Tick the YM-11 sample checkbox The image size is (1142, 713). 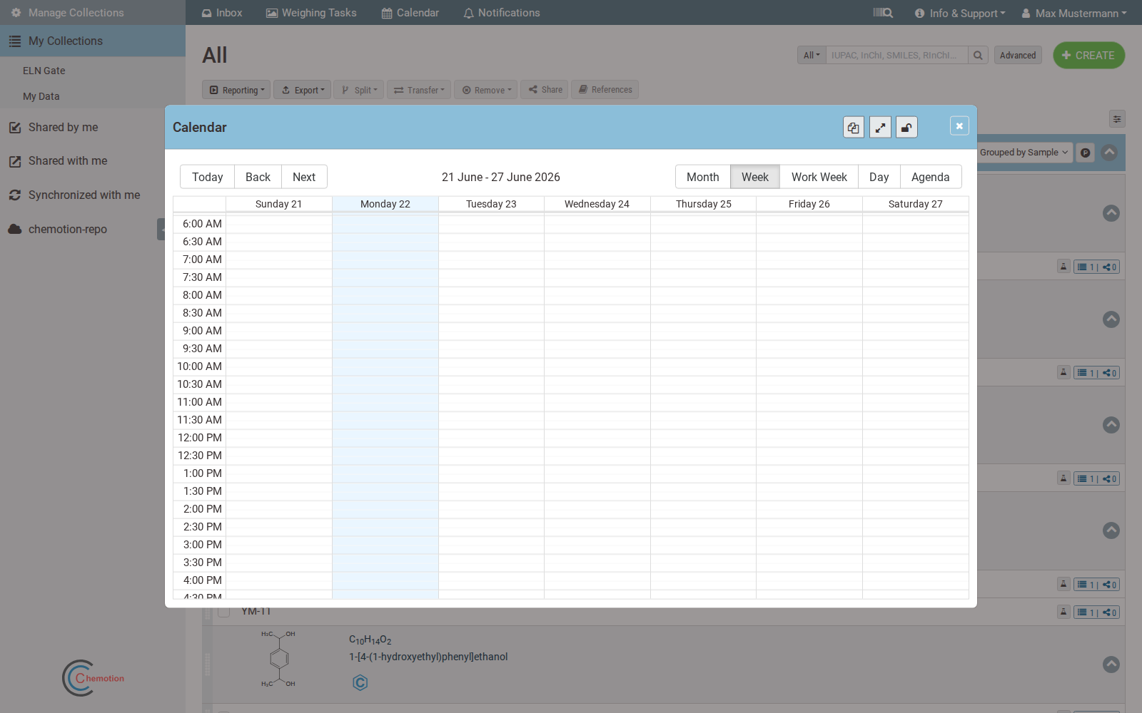[223, 611]
